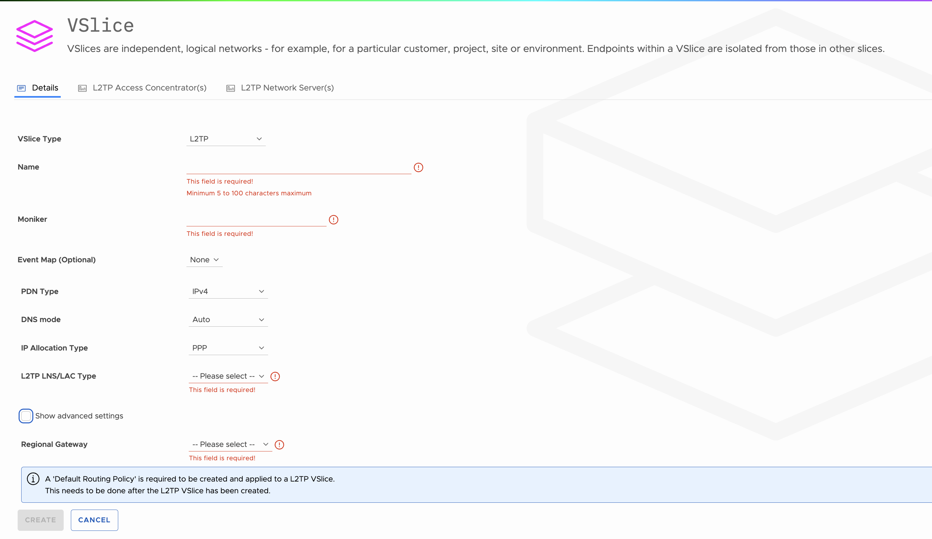932x539 pixels.
Task: Open the PDN Type IPv4 dropdown
Action: 228,291
